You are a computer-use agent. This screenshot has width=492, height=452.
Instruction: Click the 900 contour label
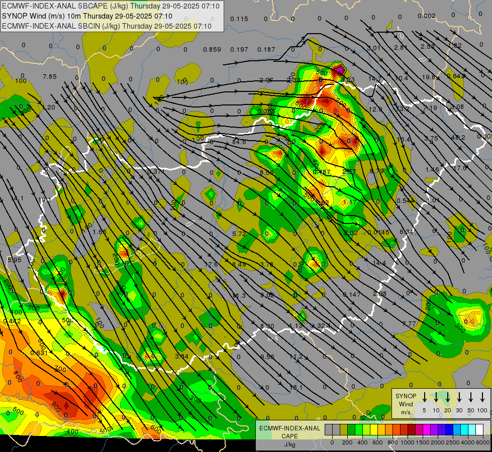click(x=56, y=407)
